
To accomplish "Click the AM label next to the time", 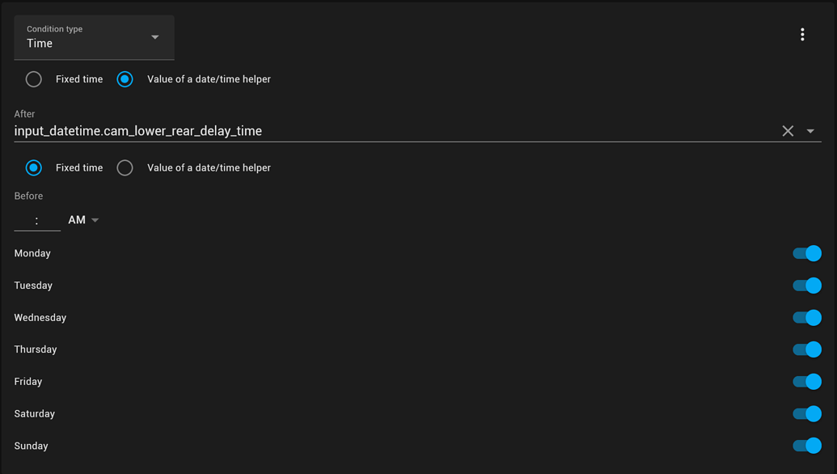I will [75, 219].
